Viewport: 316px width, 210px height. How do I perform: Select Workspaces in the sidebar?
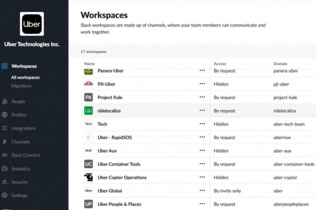tap(24, 66)
